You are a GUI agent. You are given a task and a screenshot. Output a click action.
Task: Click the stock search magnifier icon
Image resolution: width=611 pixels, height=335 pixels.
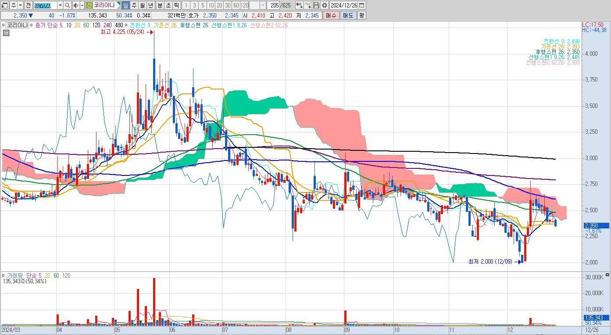(68, 5)
